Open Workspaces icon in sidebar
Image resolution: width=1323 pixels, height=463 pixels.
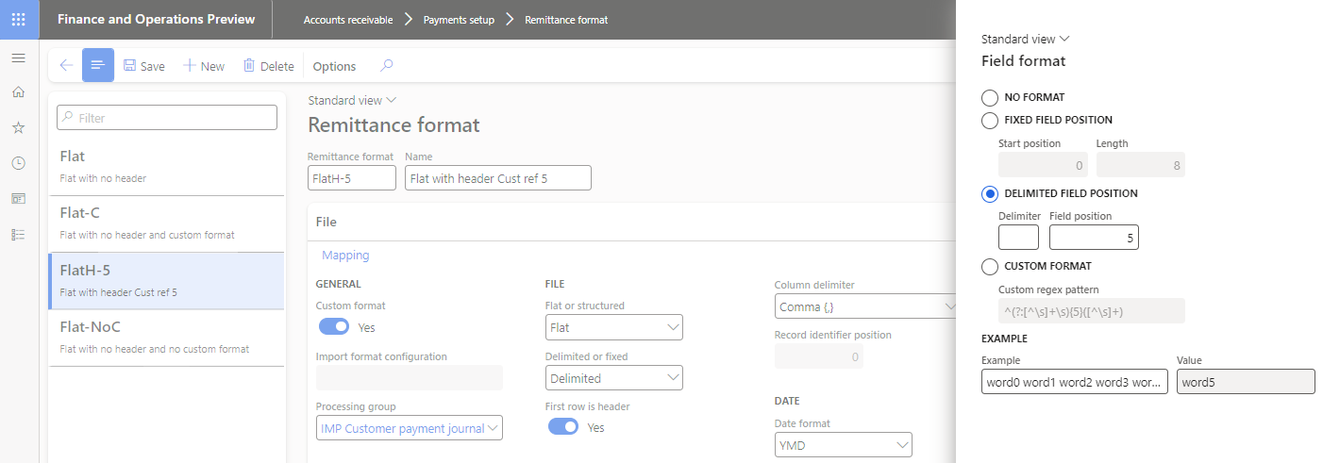click(18, 199)
